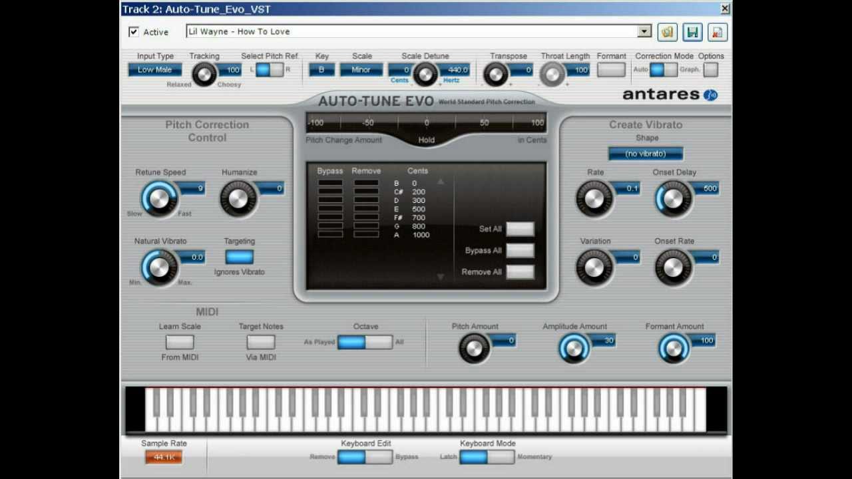852x479 pixels.
Task: Click the preset name text field
Action: 411,31
